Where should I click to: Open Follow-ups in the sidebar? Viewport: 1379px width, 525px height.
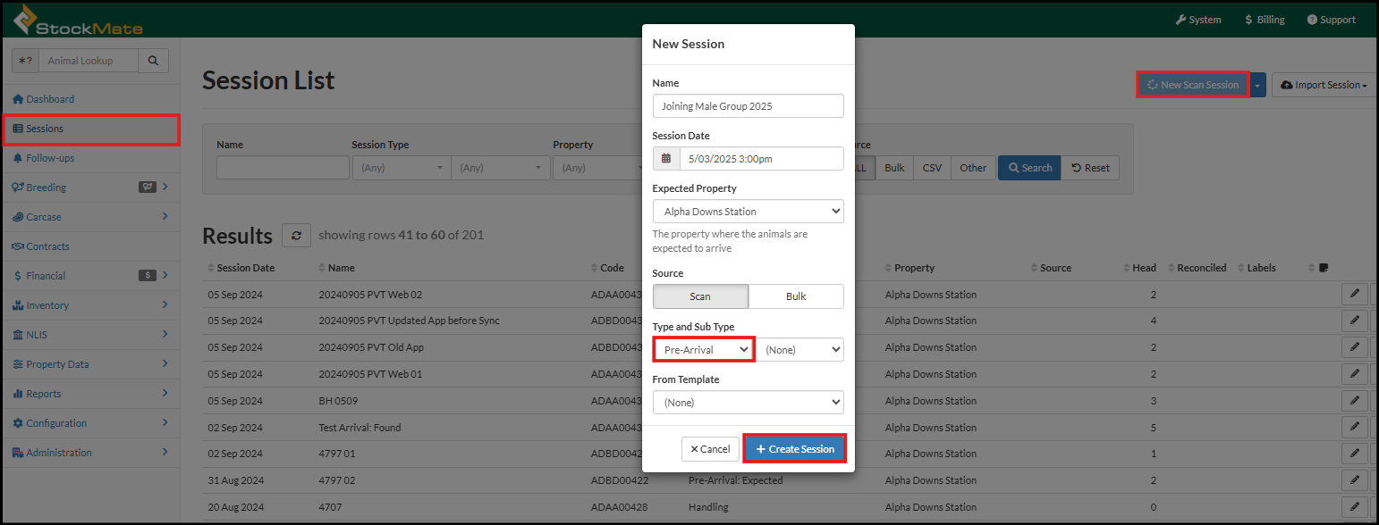[50, 158]
